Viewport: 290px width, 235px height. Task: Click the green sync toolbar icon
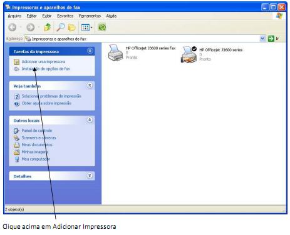click(102, 27)
